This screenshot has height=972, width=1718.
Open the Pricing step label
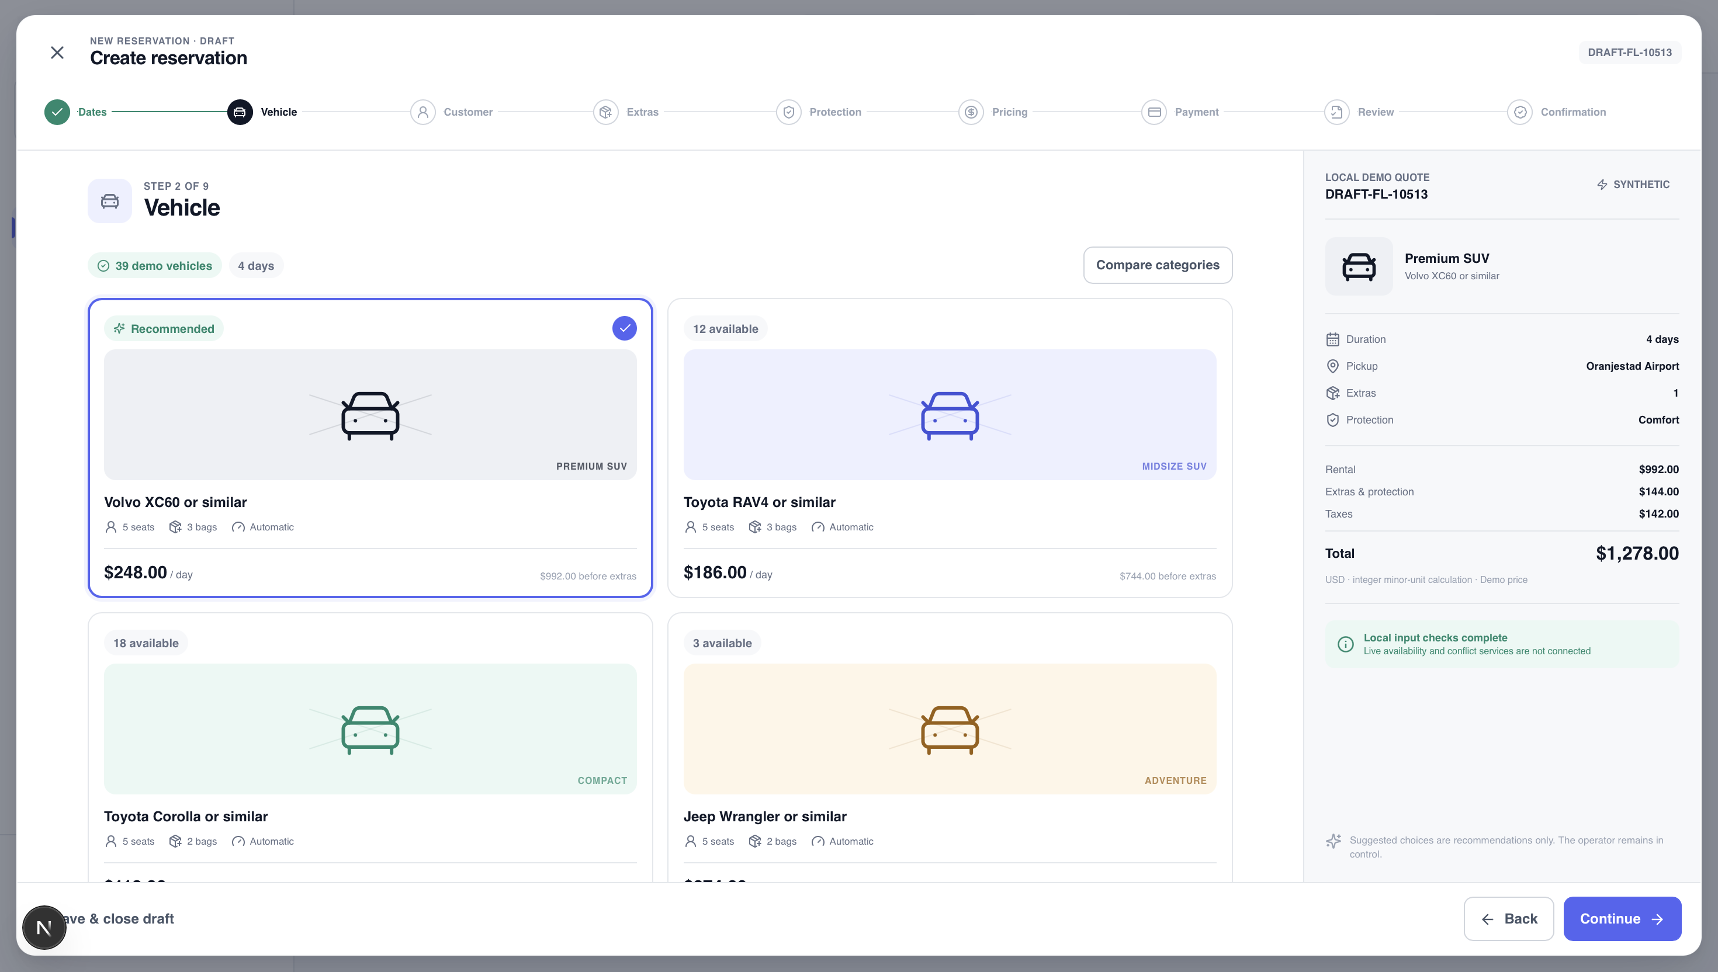tap(1010, 112)
